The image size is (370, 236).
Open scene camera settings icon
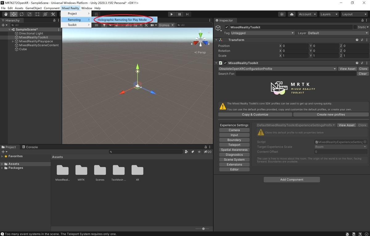click(154, 25)
